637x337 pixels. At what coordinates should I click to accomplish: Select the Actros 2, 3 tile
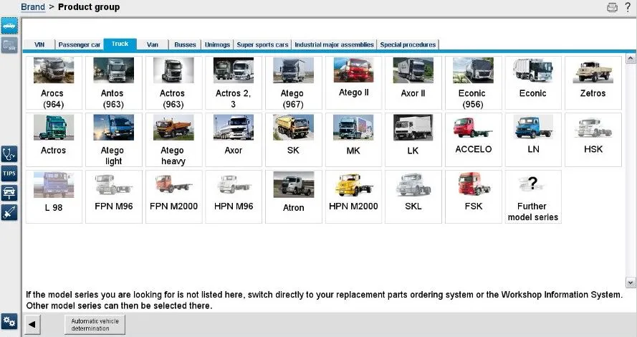[233, 83]
